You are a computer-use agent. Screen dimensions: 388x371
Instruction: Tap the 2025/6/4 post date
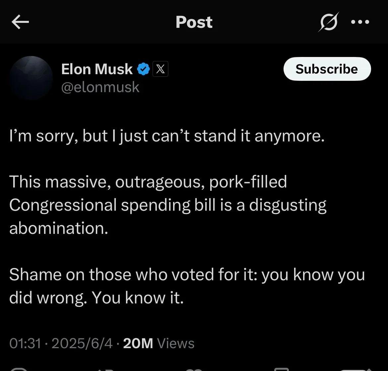(82, 343)
